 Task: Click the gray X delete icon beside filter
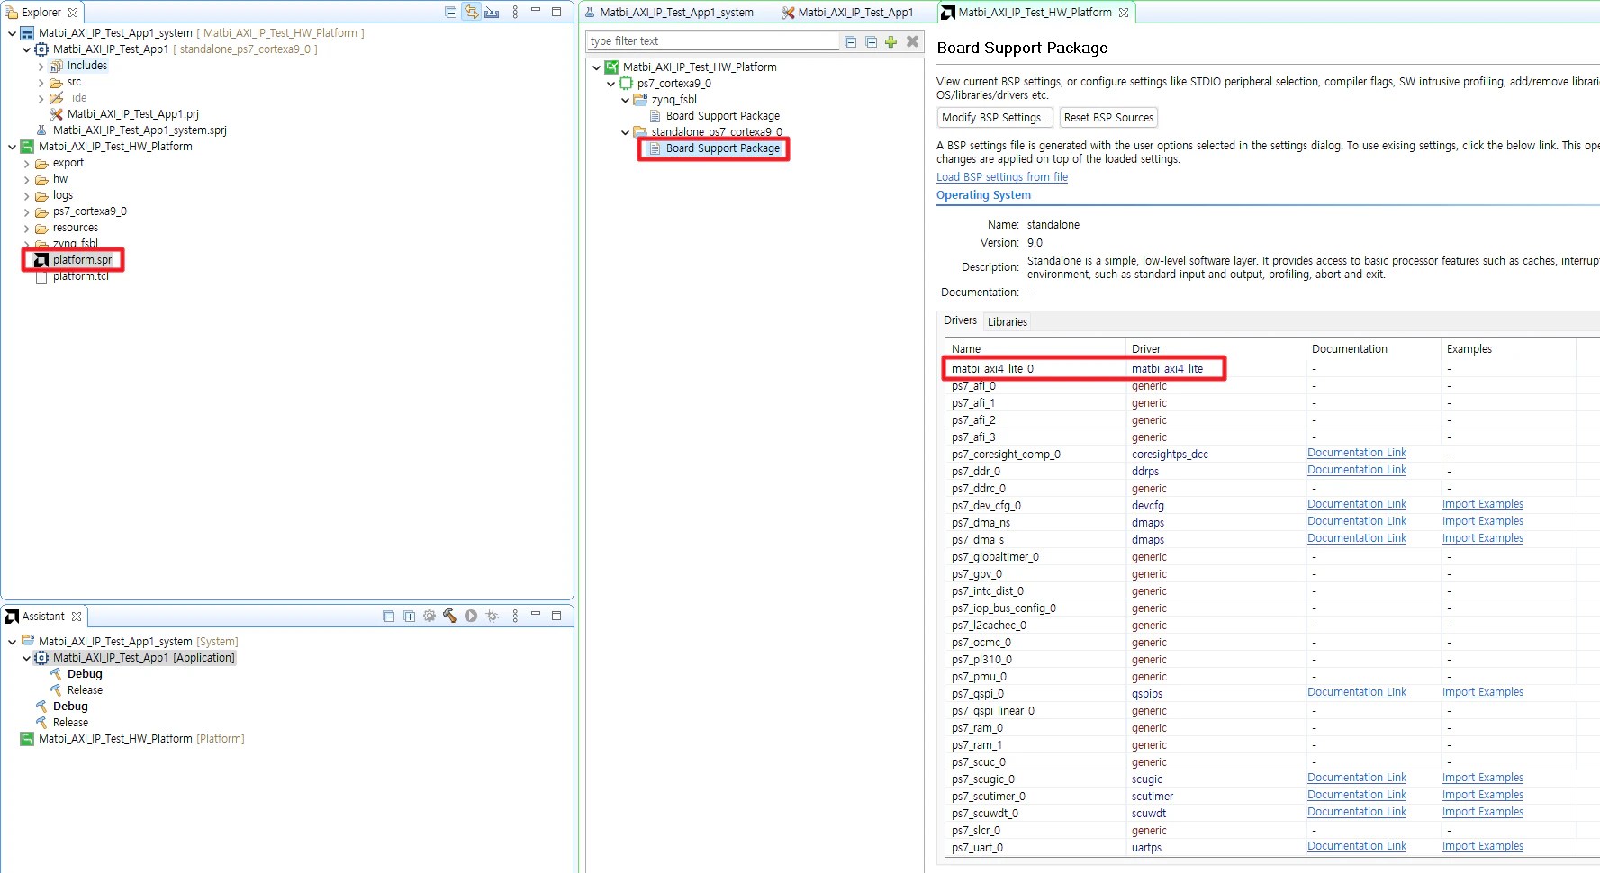912,41
